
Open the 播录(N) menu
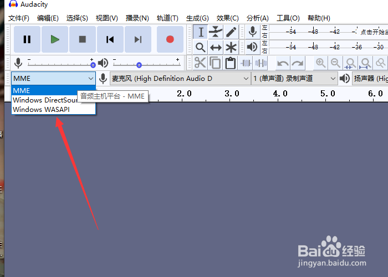pos(137,18)
